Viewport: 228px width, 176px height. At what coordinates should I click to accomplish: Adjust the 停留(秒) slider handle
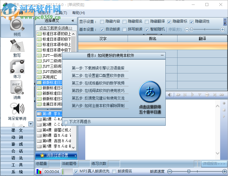click(x=191, y=30)
